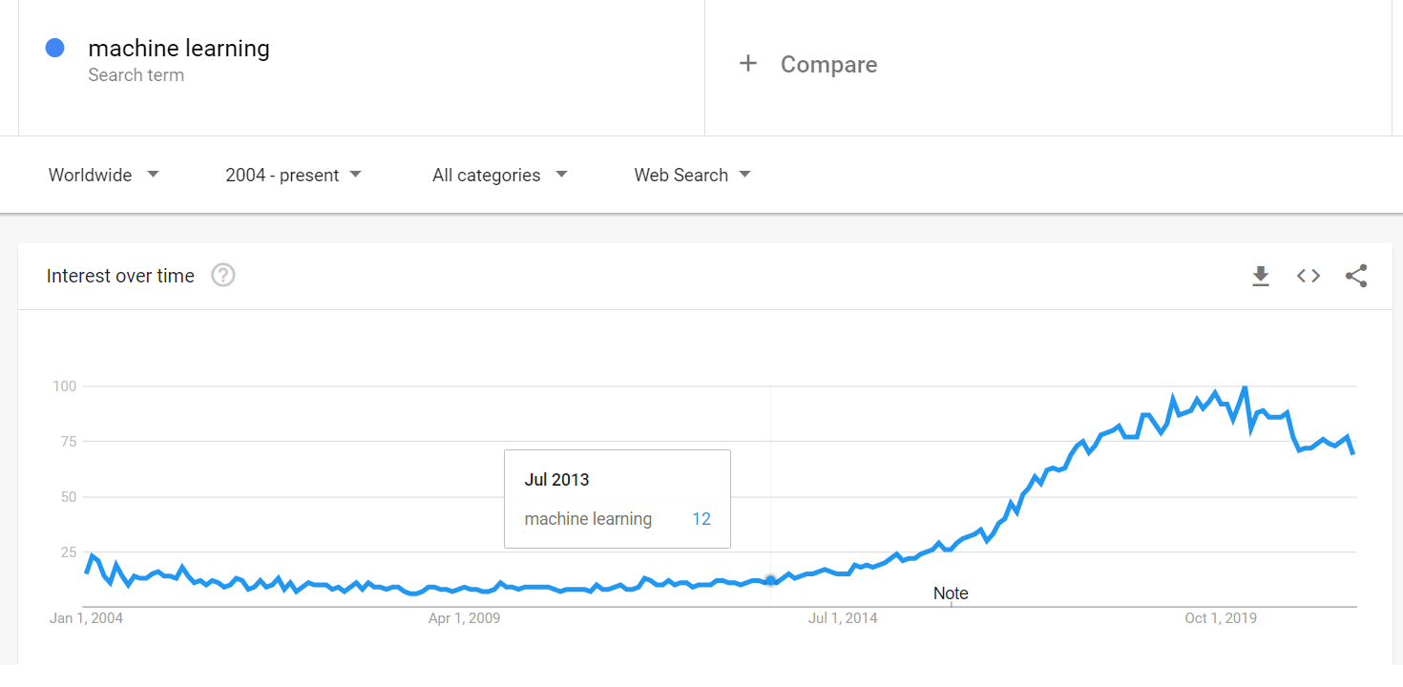The width and height of the screenshot is (1403, 687).
Task: Download the Interest over time chart data
Action: click(1261, 277)
